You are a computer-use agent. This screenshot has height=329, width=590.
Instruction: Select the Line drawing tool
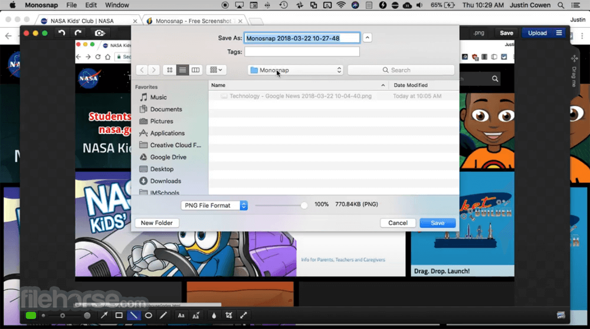coord(133,315)
